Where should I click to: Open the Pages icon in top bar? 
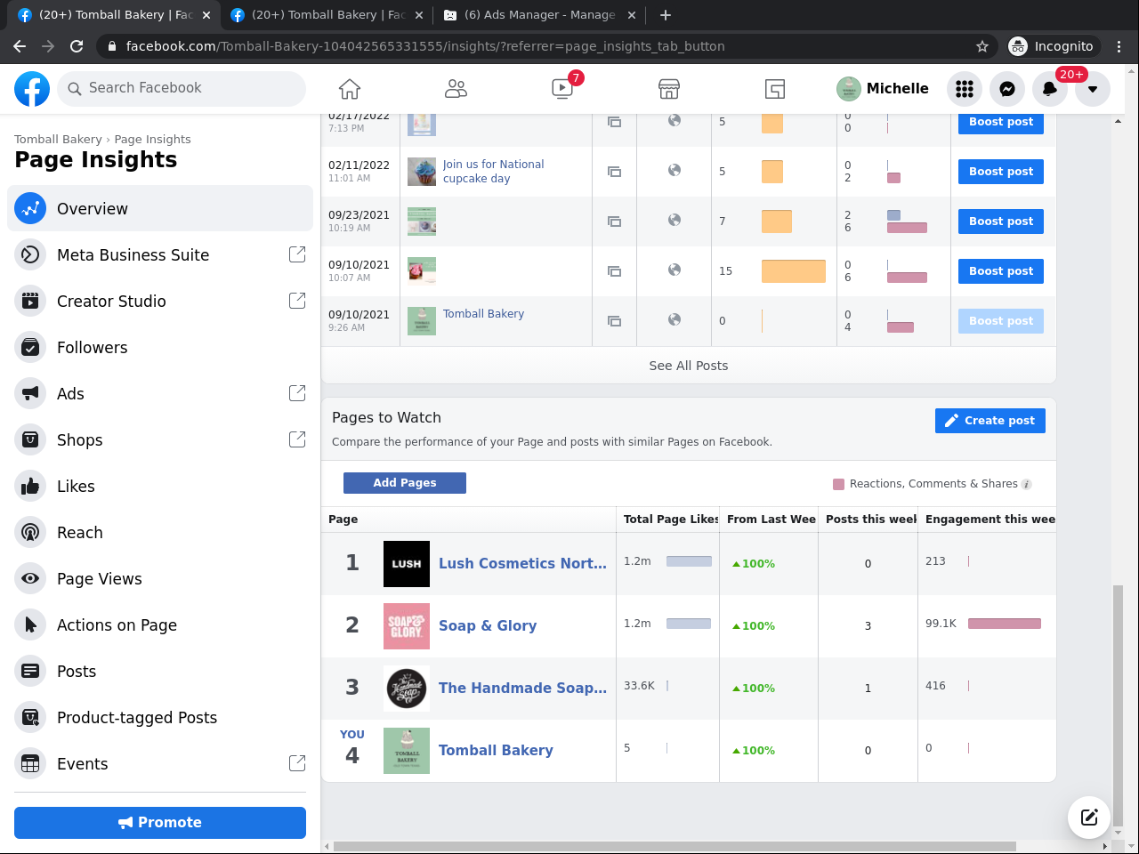pyautogui.click(x=775, y=89)
